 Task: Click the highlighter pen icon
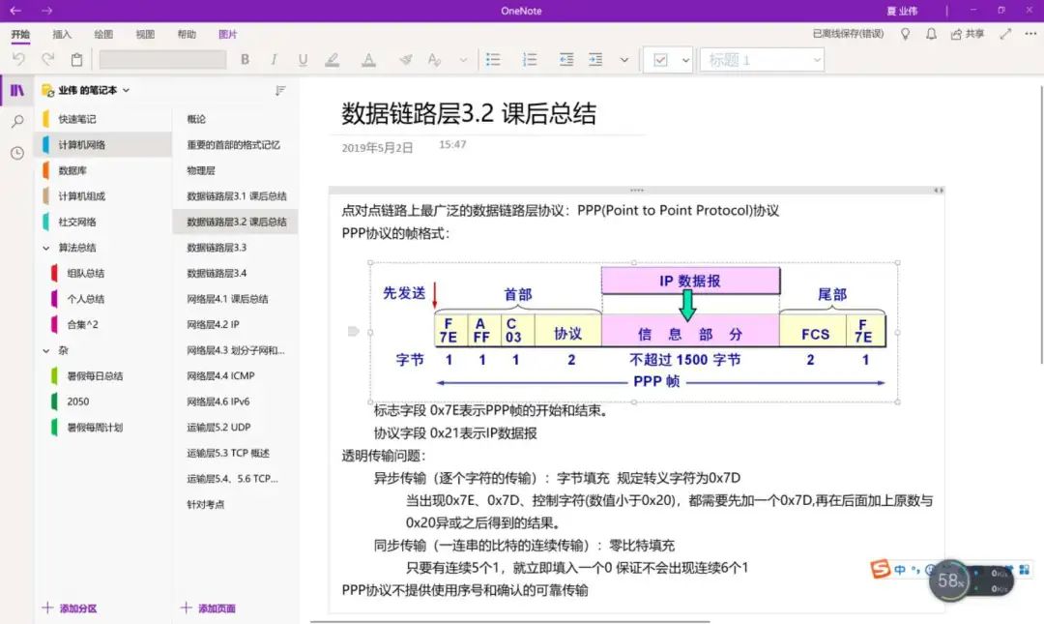tap(333, 60)
